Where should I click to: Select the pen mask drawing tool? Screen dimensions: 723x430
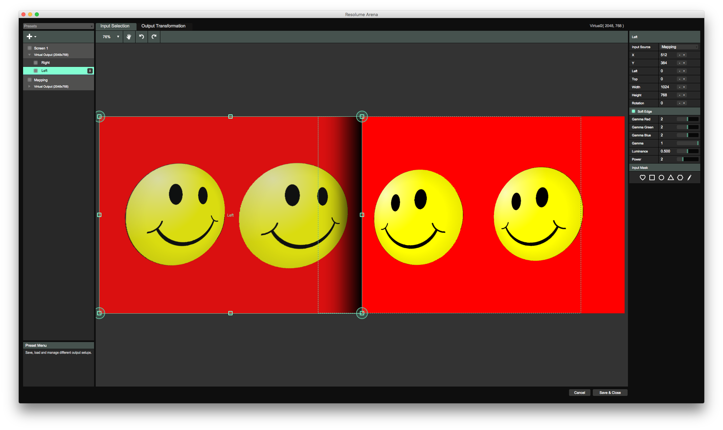(689, 178)
